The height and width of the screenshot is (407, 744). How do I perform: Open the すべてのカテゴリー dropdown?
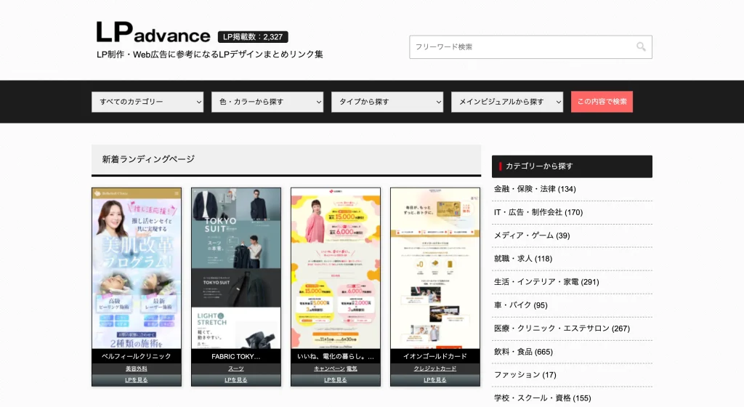(147, 102)
